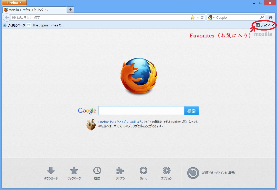Open The Japan Times bookmark
Viewport: 277px width, 190px height.
click(46, 25)
